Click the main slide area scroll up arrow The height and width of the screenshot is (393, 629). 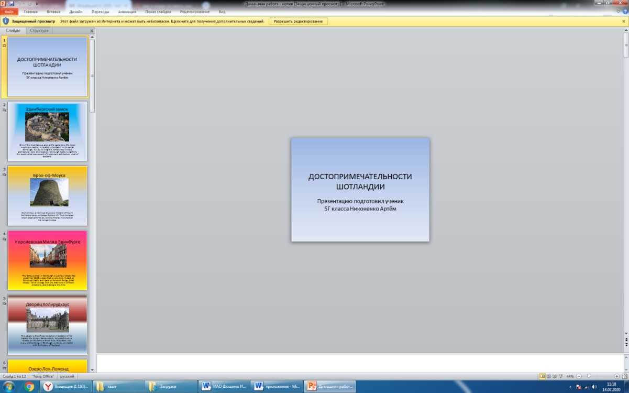[x=626, y=30]
